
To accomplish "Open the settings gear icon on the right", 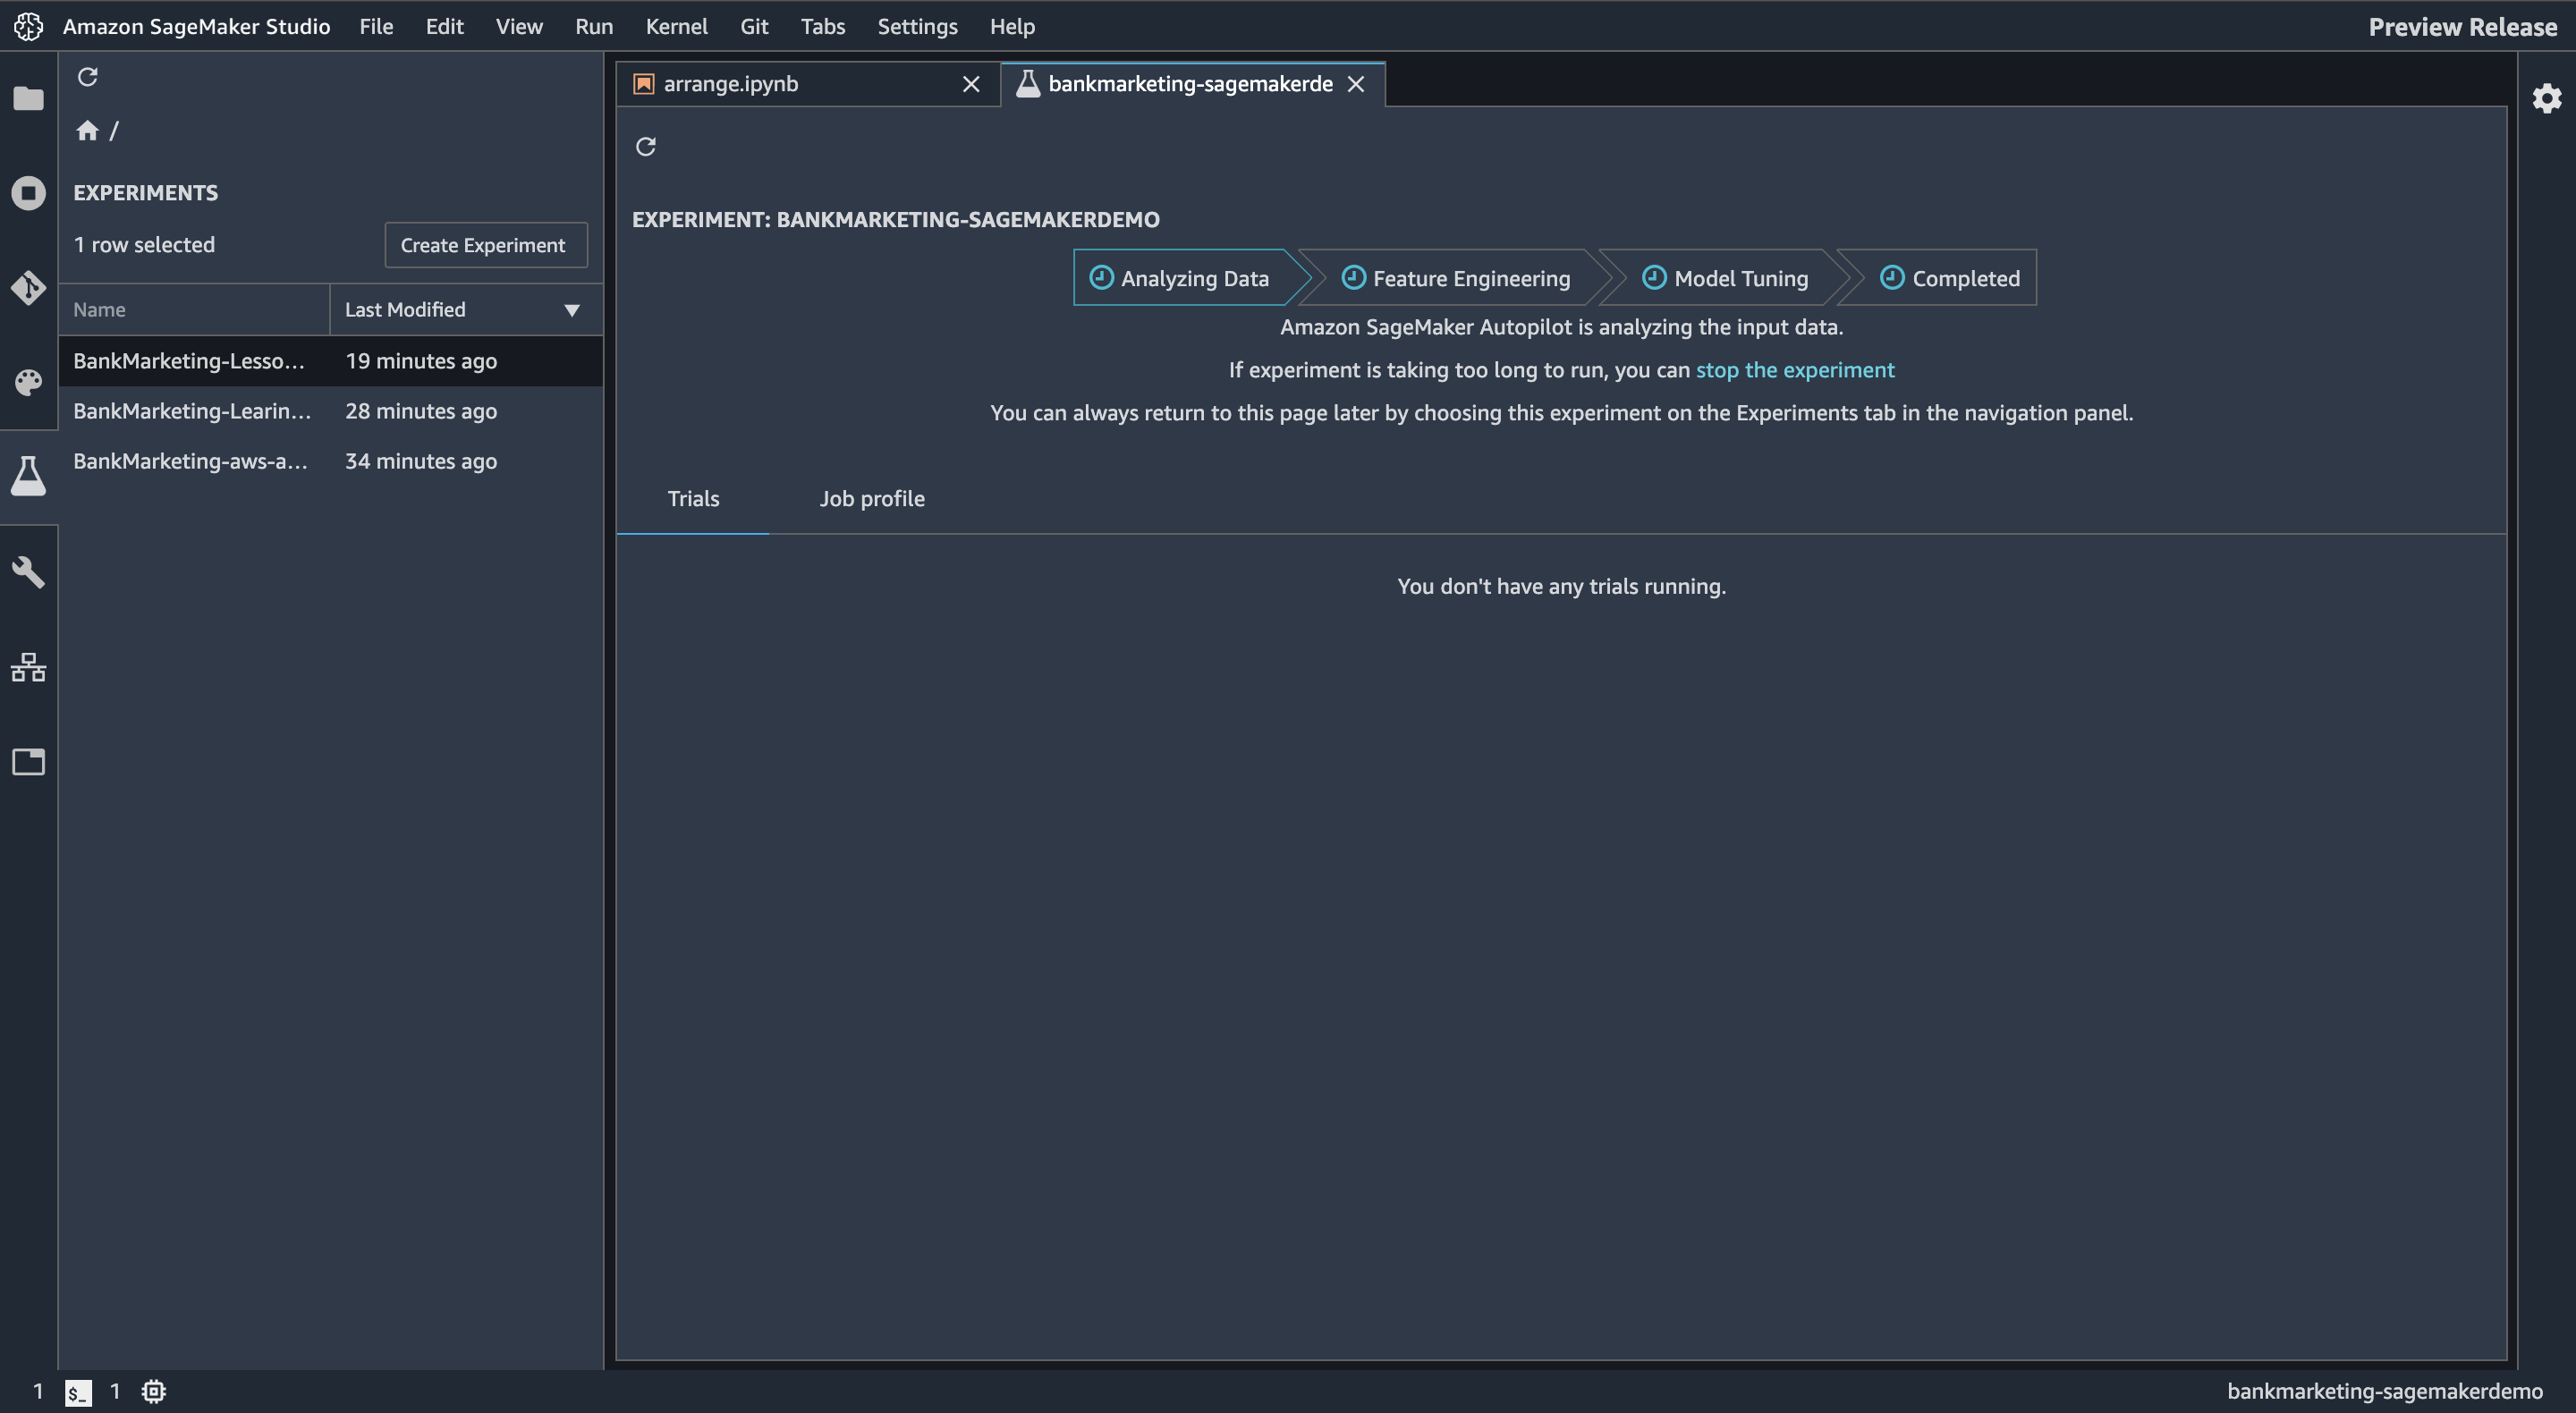I will tap(2546, 98).
